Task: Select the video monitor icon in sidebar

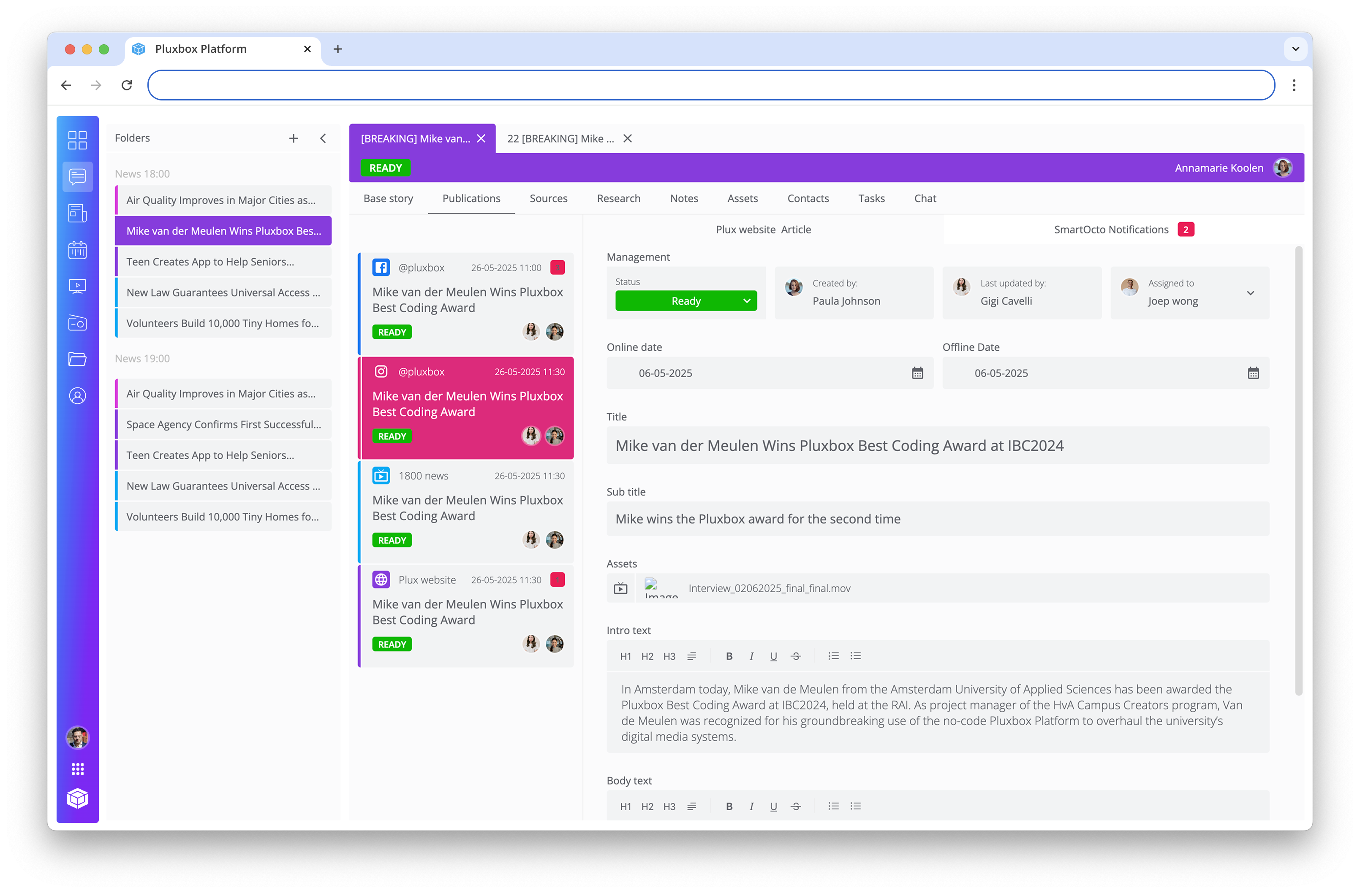Action: [x=78, y=286]
